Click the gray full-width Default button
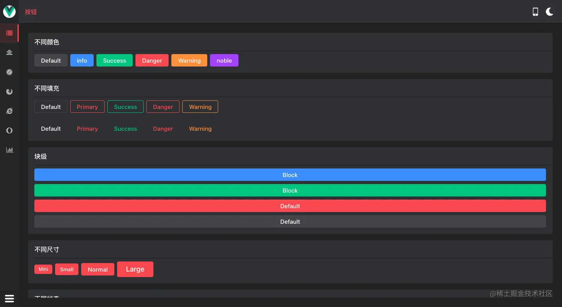The width and height of the screenshot is (562, 307). pos(290,221)
